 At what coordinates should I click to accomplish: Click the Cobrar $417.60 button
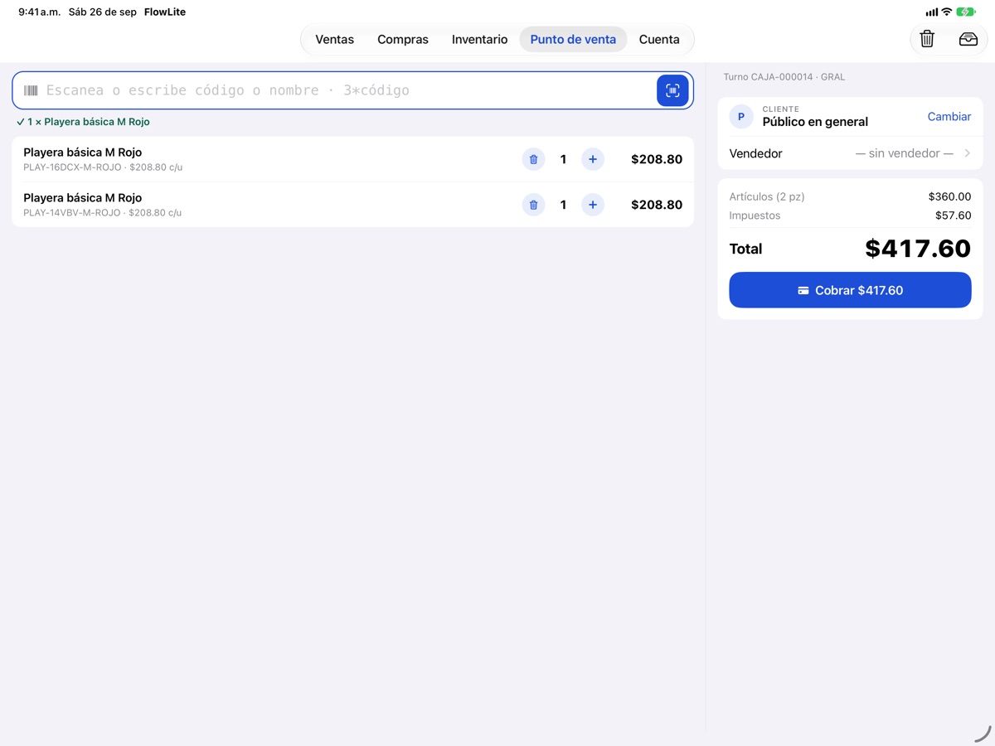[x=850, y=290]
